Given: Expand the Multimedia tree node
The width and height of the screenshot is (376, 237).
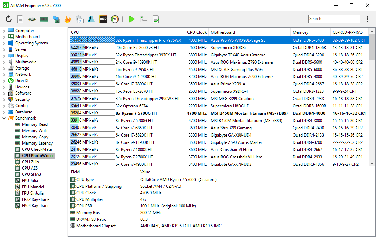Looking at the screenshot, I should (x=4, y=62).
